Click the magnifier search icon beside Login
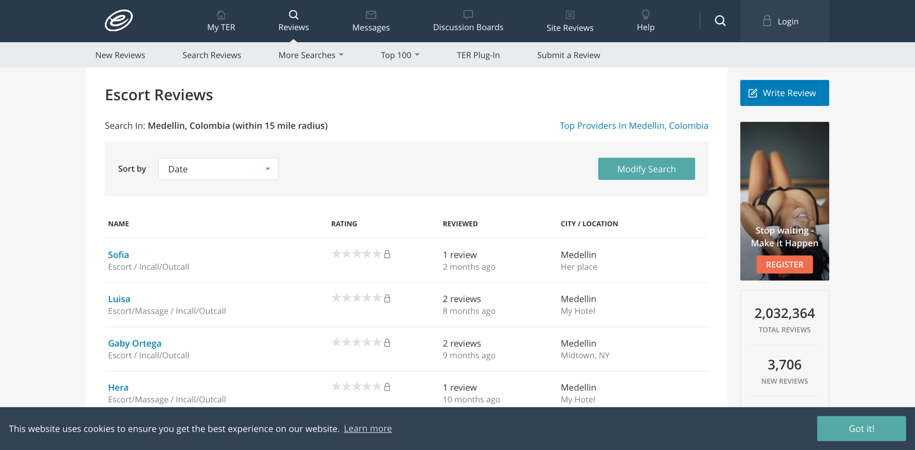Image resolution: width=915 pixels, height=450 pixels. click(720, 21)
